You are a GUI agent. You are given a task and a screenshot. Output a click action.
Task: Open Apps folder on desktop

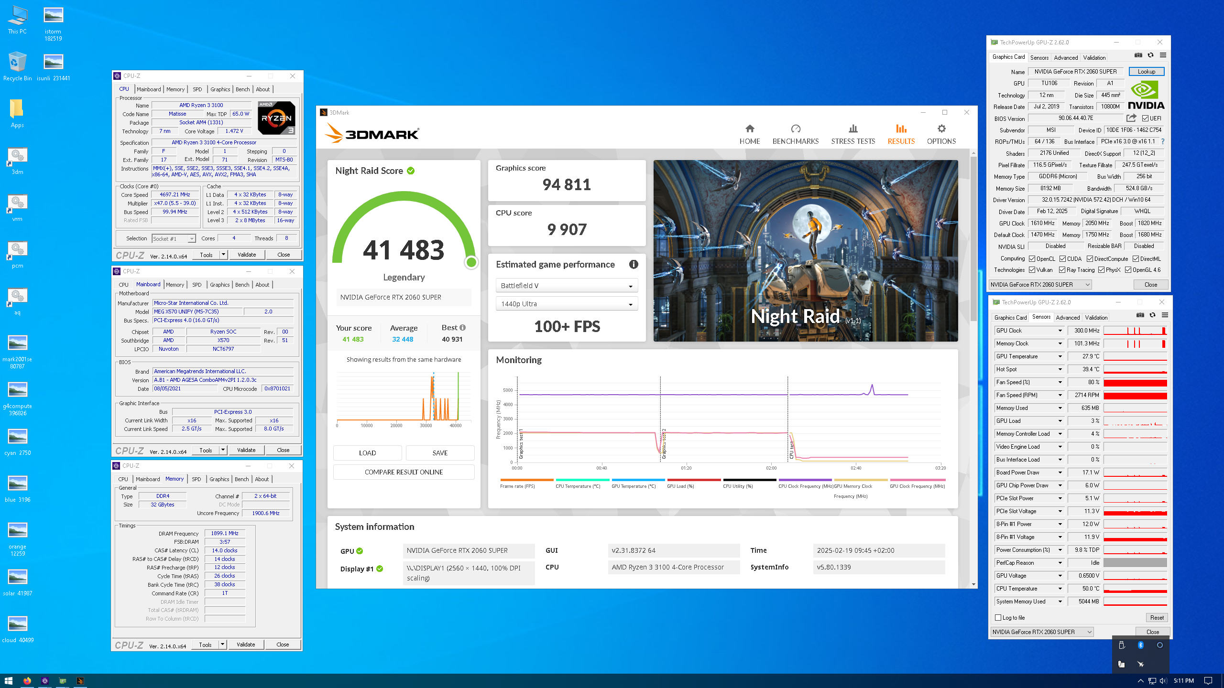coord(17,114)
